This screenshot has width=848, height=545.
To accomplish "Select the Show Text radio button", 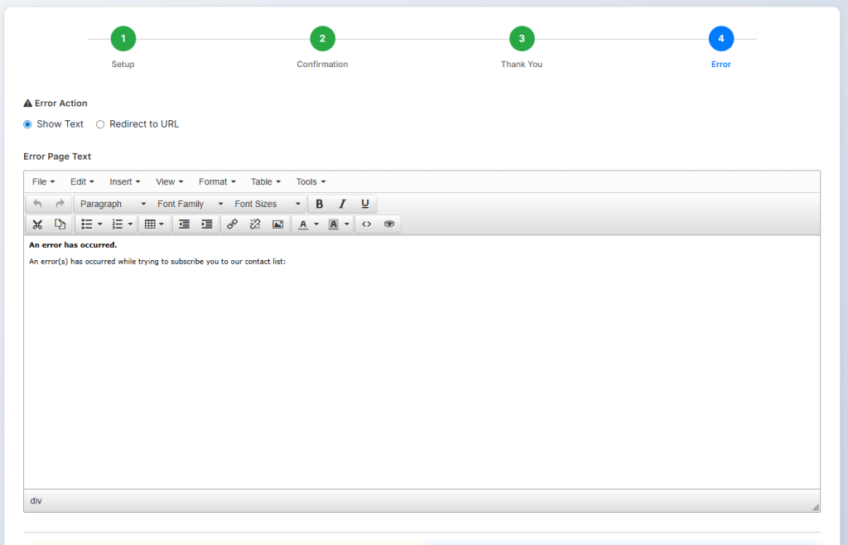I will coord(28,124).
